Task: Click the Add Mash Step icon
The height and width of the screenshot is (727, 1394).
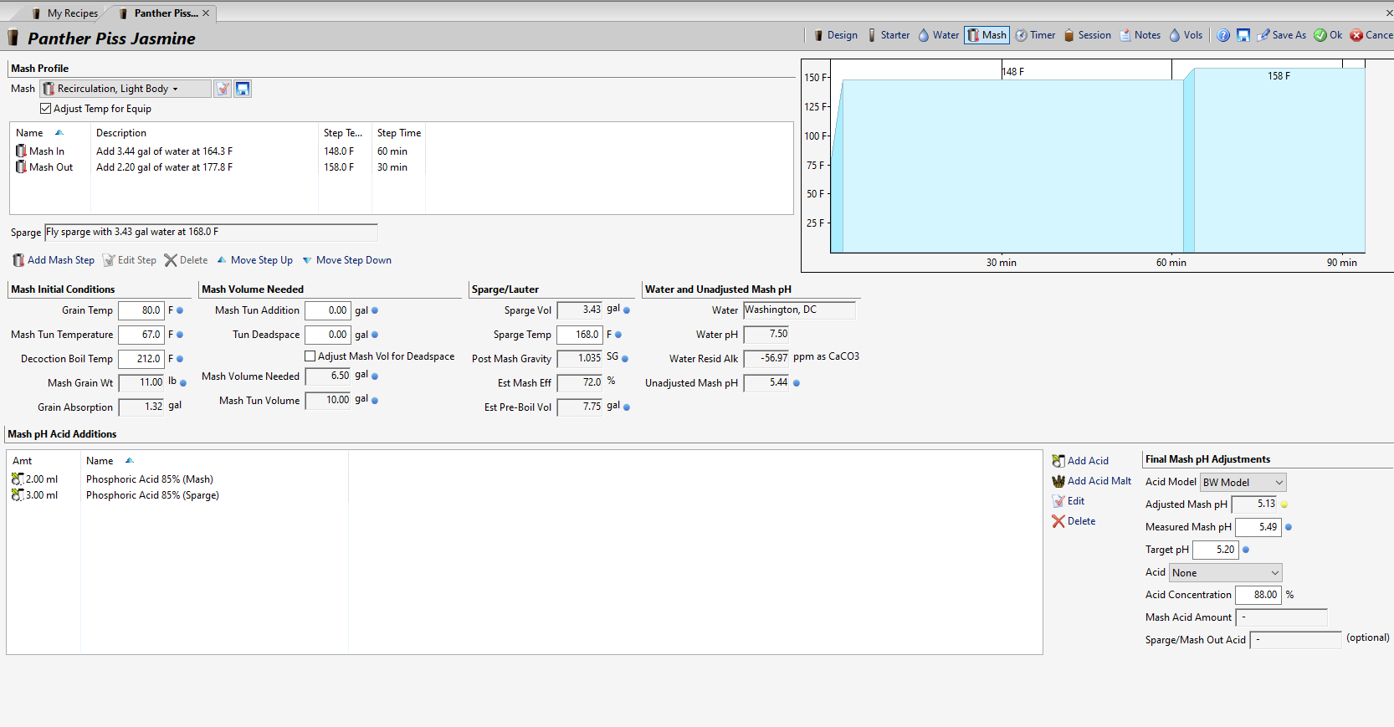Action: coord(18,260)
